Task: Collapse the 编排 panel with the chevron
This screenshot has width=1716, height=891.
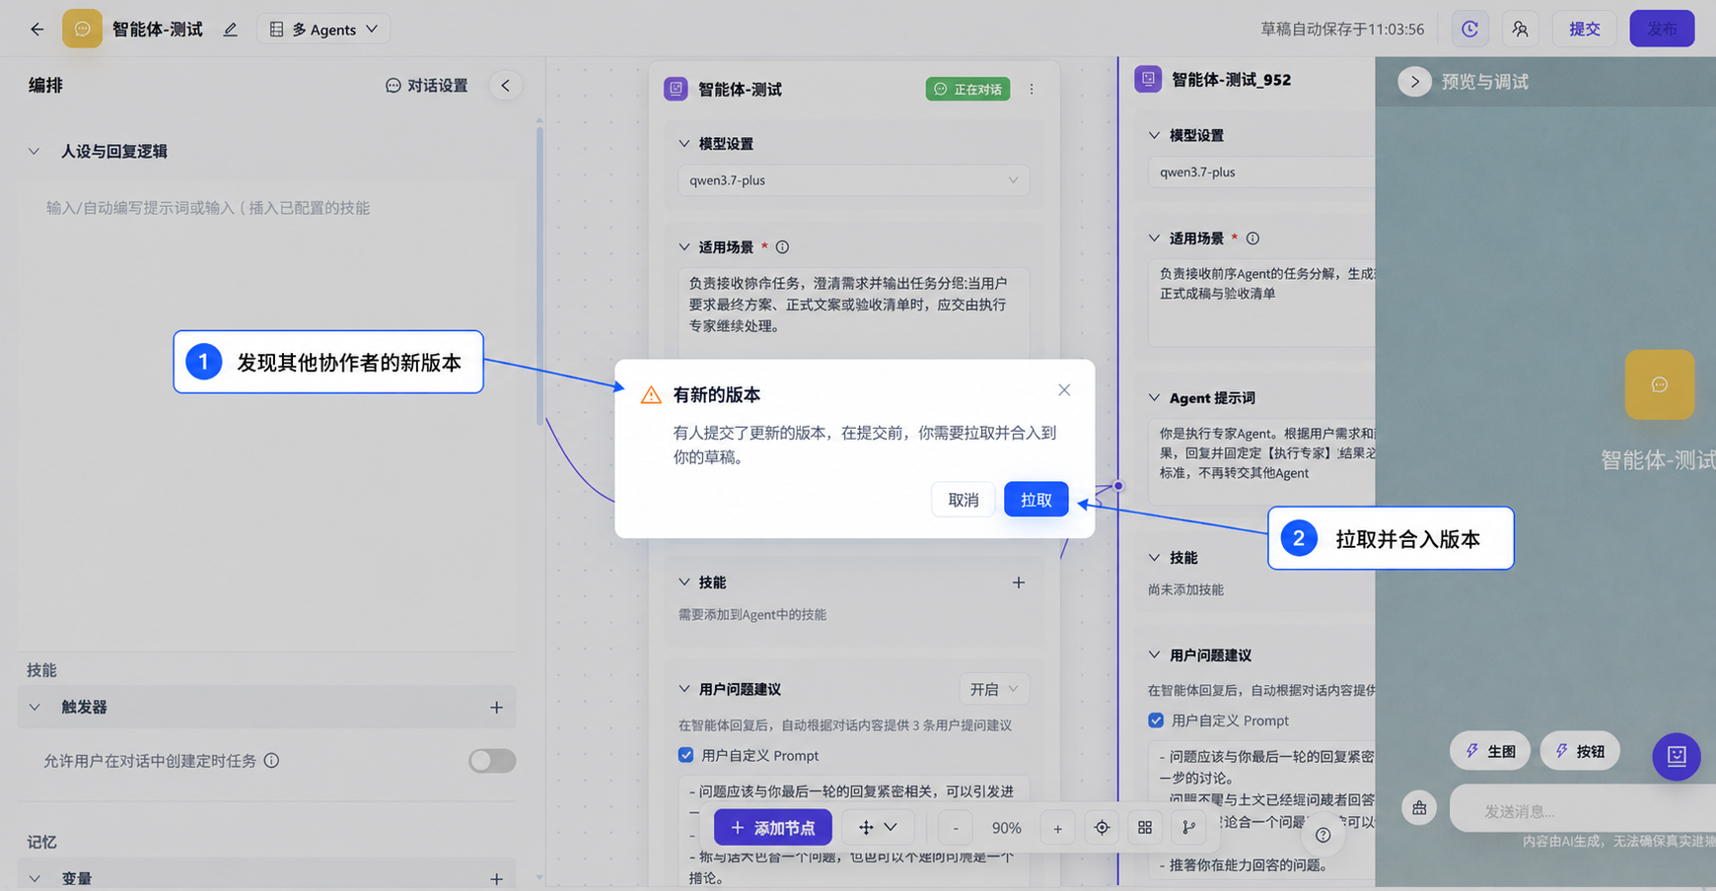Action: (505, 86)
